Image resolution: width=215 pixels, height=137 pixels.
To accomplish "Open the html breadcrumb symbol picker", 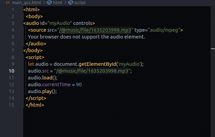I will click(57, 3).
